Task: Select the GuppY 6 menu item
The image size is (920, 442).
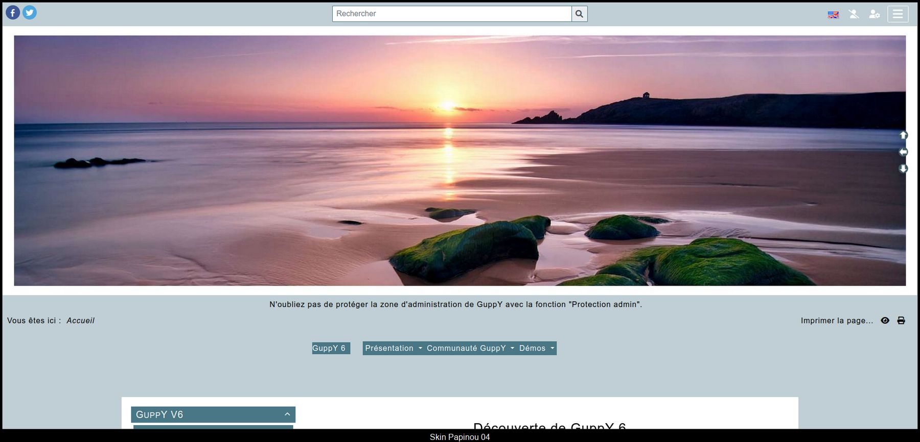Action: click(x=330, y=348)
